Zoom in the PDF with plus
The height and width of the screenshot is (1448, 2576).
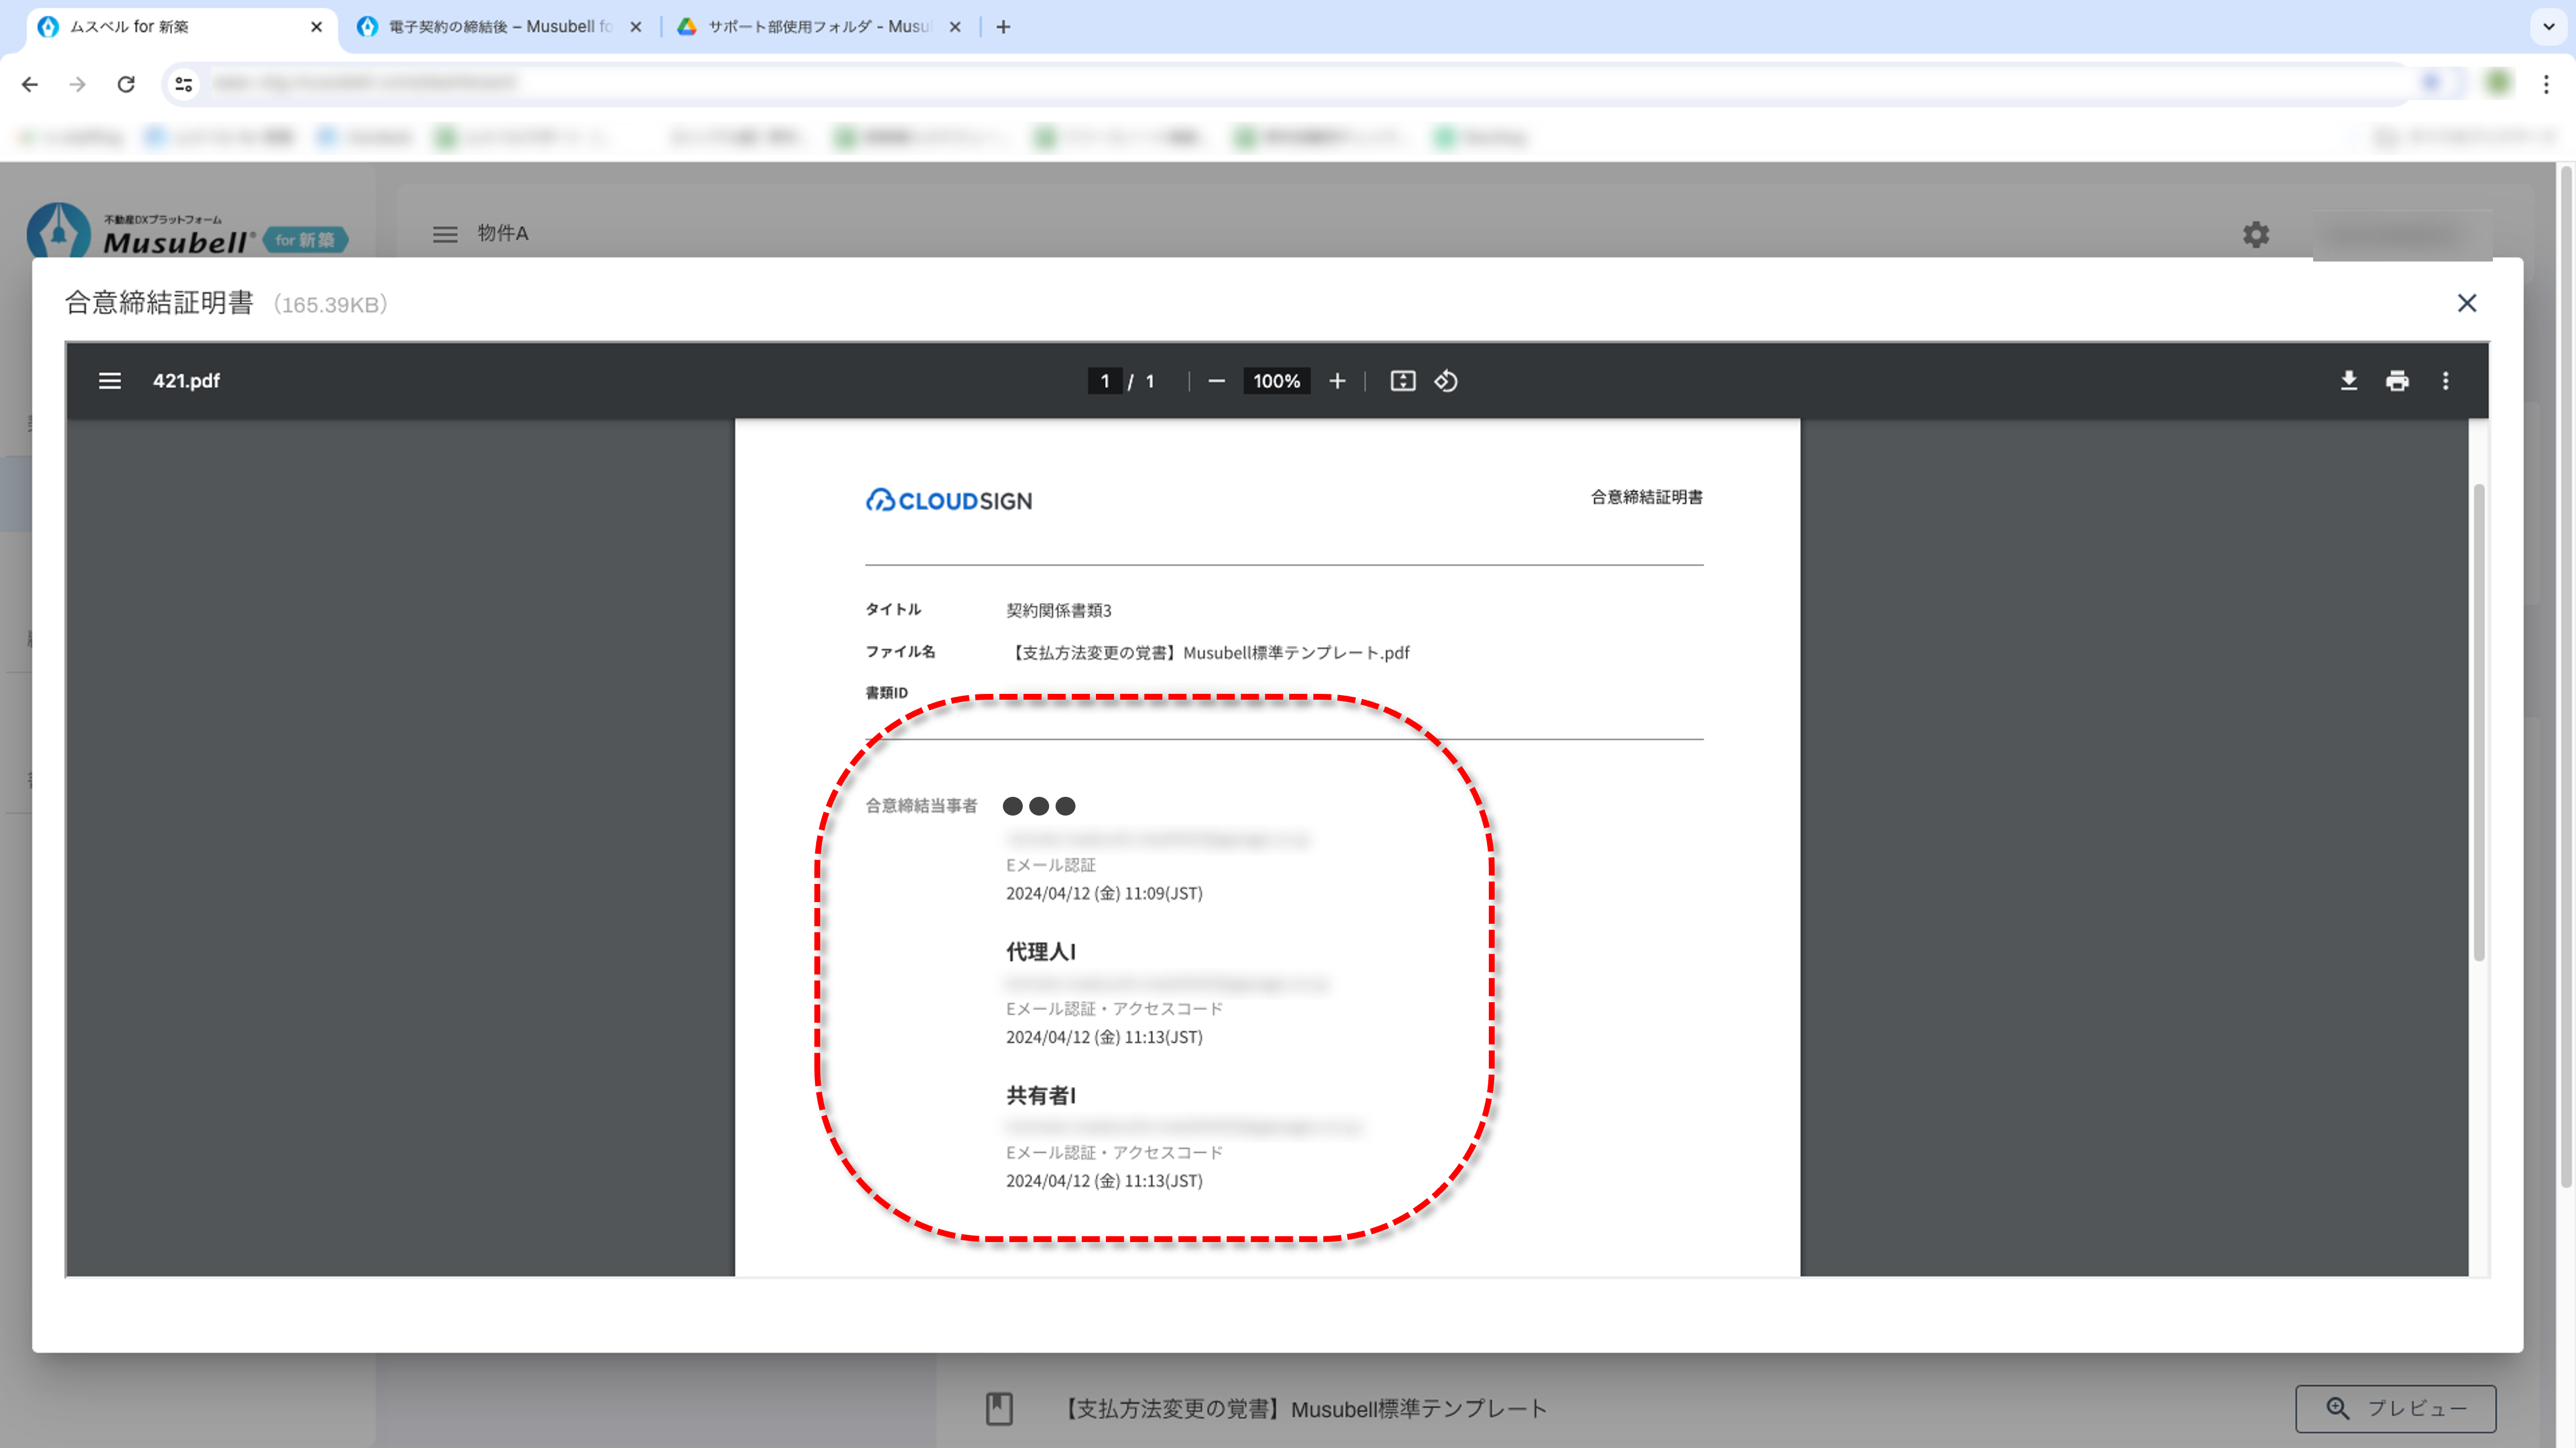click(1337, 381)
